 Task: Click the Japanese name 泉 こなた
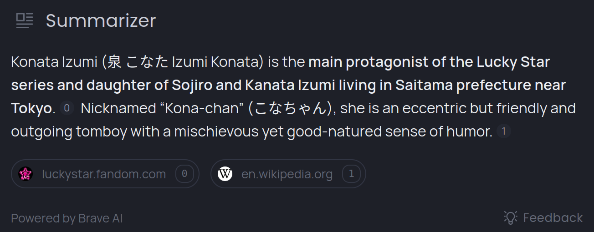[x=138, y=62]
